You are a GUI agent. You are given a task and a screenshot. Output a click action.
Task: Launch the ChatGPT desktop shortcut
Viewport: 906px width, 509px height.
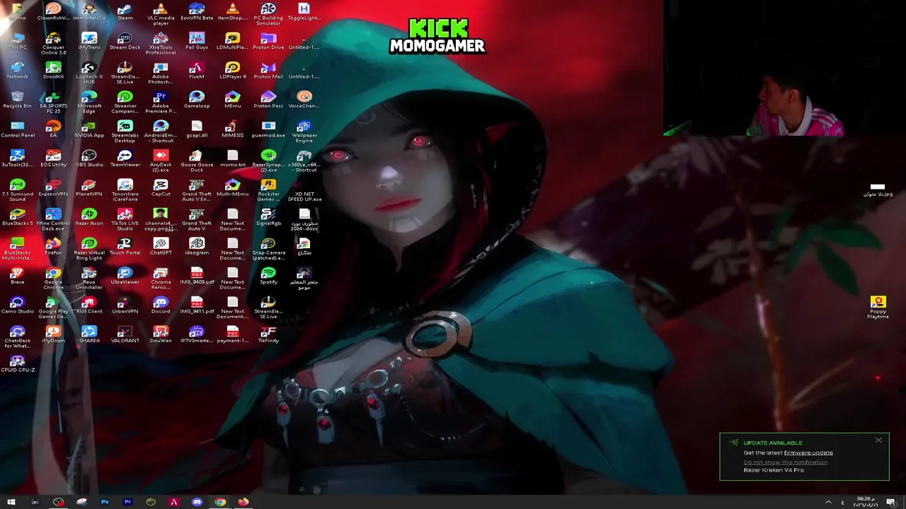[x=161, y=247]
